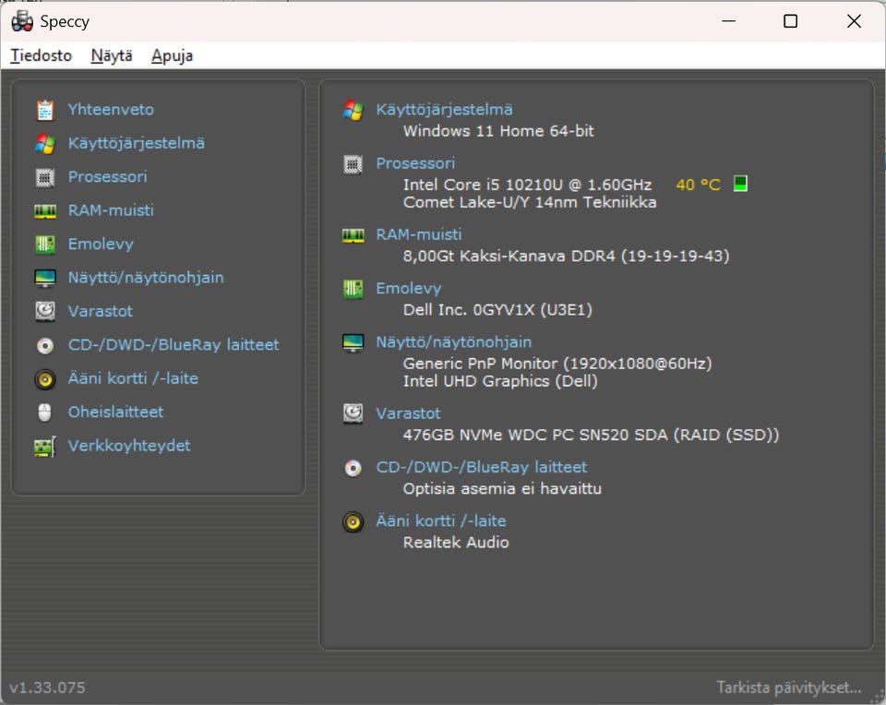Select CD-/DWD-/BlueRay laitteet in sidebar
Screen dimensions: 886x705
tap(173, 345)
